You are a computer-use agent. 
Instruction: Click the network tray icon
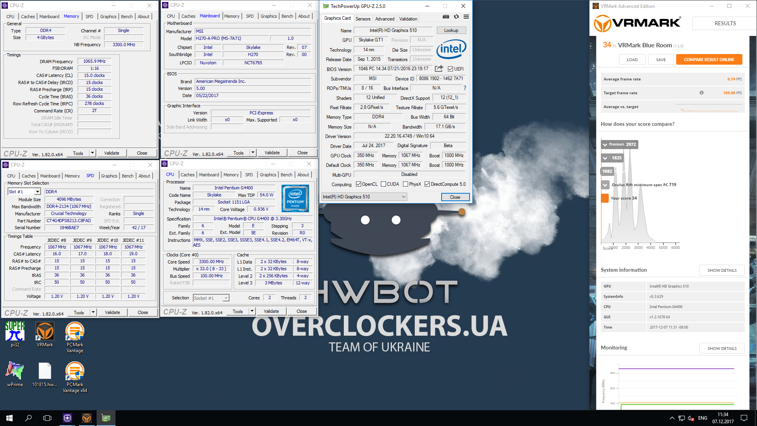coord(681,418)
